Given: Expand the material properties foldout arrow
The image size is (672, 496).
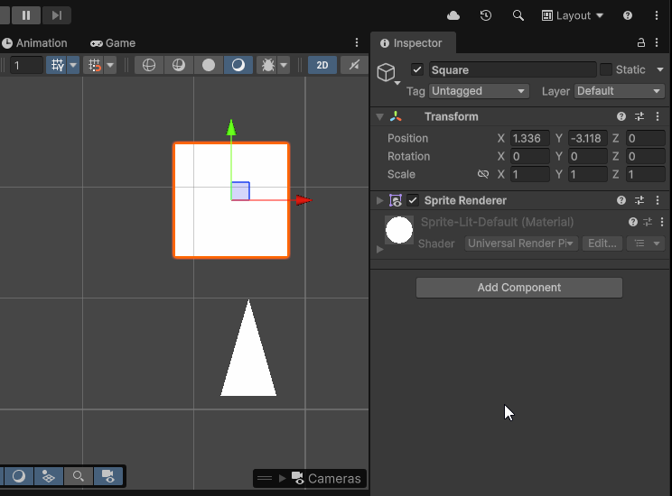Looking at the screenshot, I should click(379, 249).
